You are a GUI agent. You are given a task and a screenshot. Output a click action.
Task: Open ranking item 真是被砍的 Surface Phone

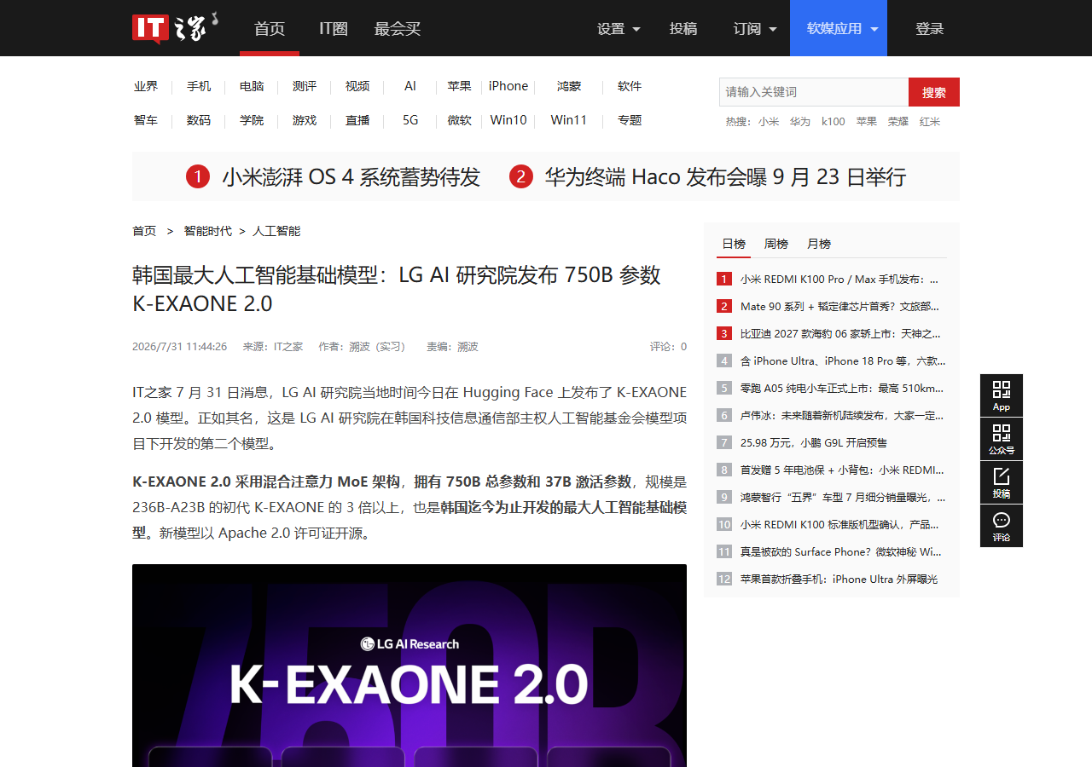(x=840, y=551)
